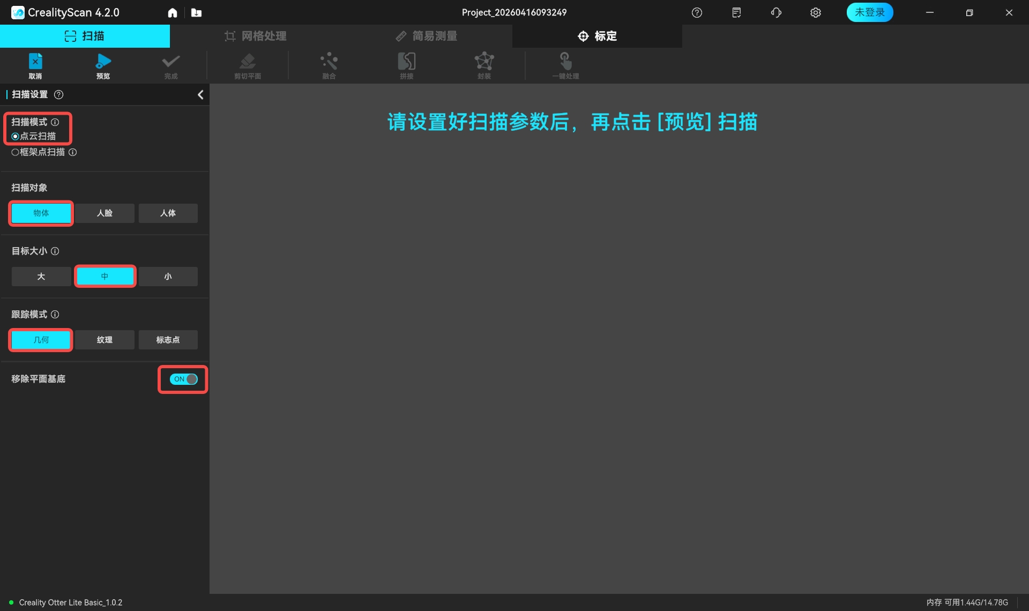Viewport: 1029px width, 611px height.
Task: Open the 拼接 stitching tool
Action: tap(407, 62)
